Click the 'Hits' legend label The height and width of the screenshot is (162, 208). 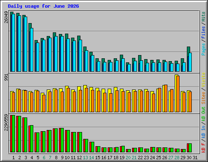[x=203, y=17]
